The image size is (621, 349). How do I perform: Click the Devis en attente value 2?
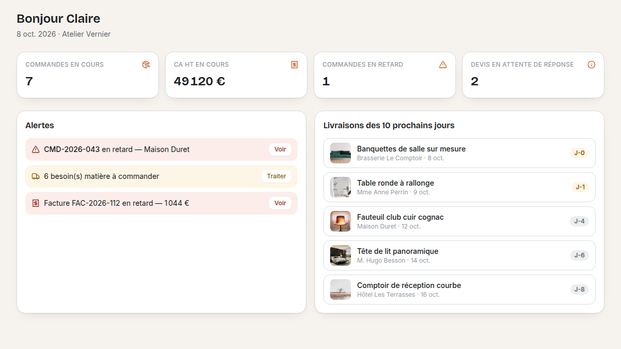475,81
